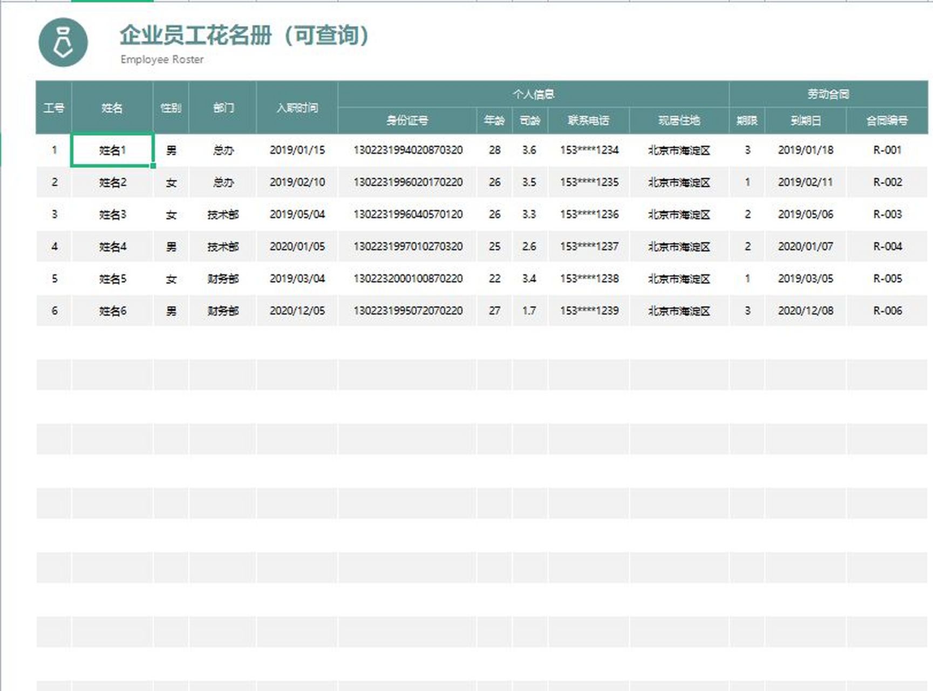Select the 司龄 column header
This screenshot has width=933, height=691.
(530, 120)
